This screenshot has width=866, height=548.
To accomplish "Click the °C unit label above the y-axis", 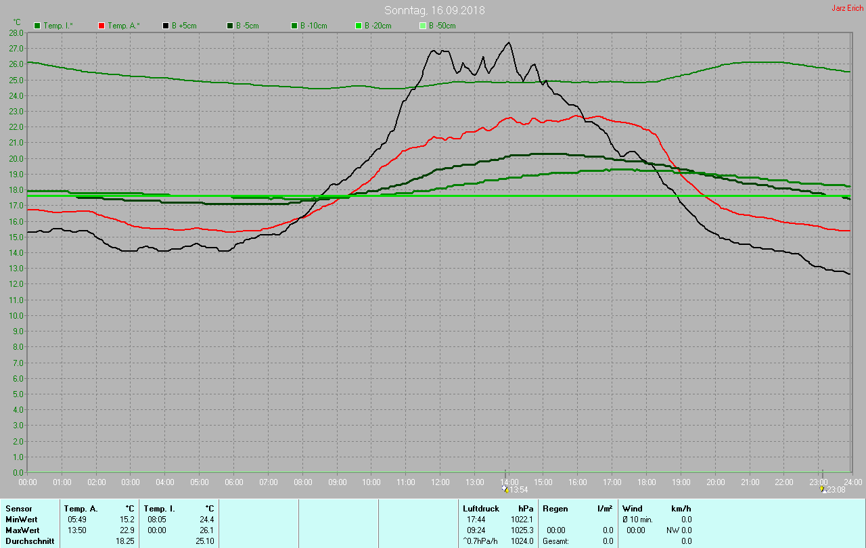I will [17, 22].
